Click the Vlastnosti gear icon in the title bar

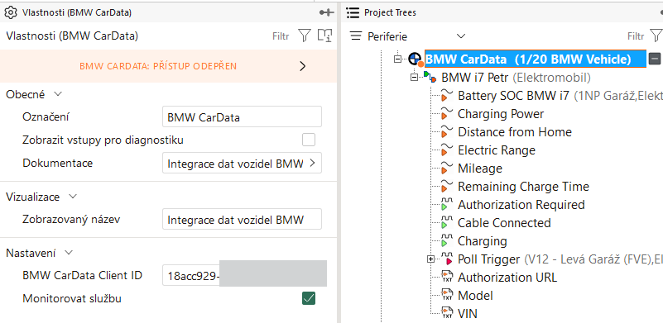(10, 12)
